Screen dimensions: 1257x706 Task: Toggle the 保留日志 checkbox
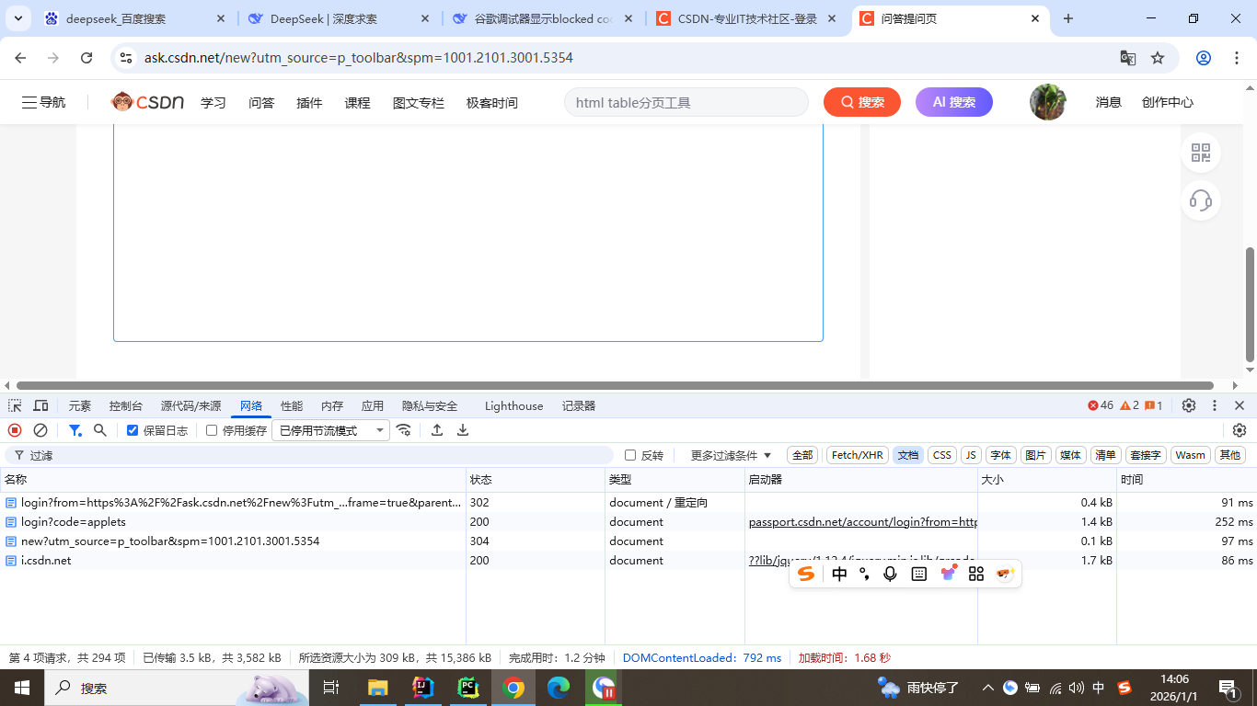click(133, 430)
